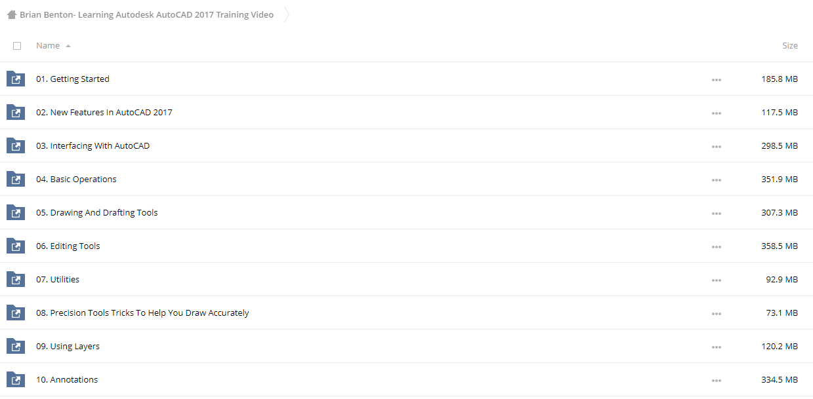Screen dimensions: 813x399
Task: Tick the select-all checkbox in header
Action: coord(17,46)
